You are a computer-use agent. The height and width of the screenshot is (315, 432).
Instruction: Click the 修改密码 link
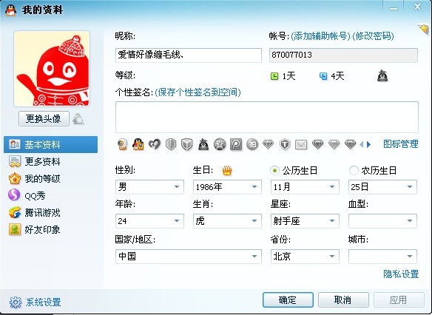click(x=373, y=36)
